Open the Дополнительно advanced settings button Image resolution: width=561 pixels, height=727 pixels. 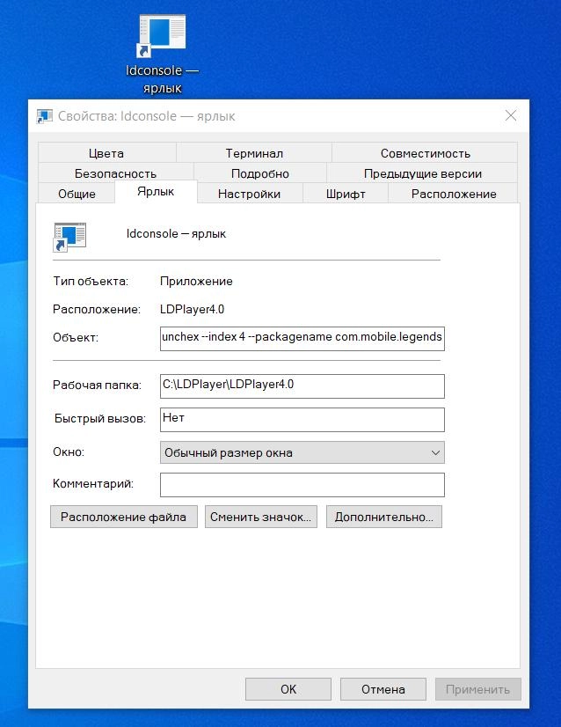coord(383,517)
